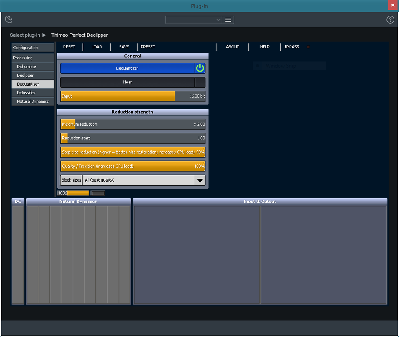Image resolution: width=399 pixels, height=337 pixels.
Task: Select Delossifier in the sidebar
Action: [x=33, y=93]
